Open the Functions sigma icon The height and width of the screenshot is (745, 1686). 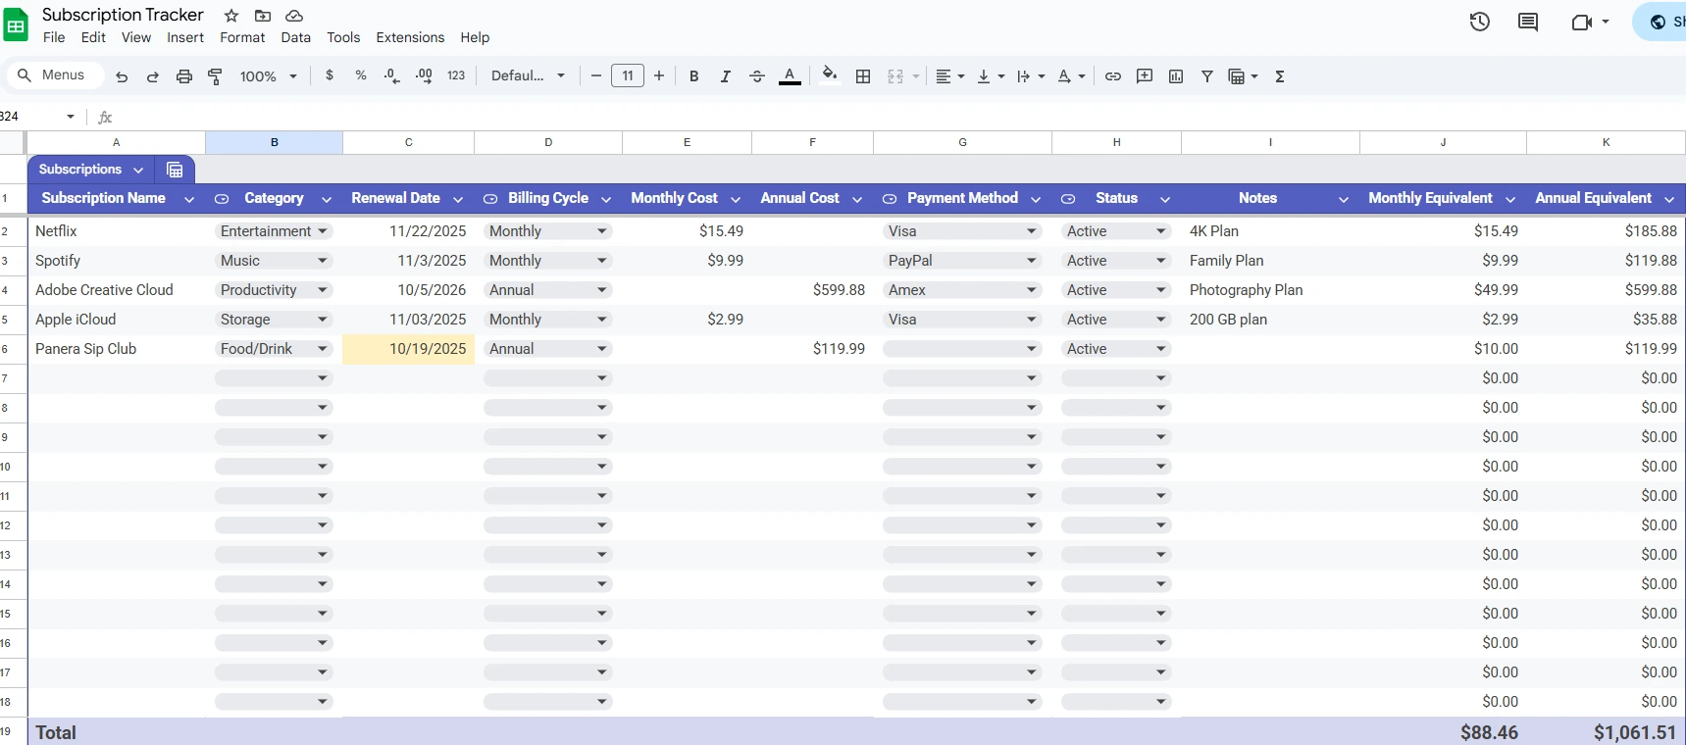1280,76
